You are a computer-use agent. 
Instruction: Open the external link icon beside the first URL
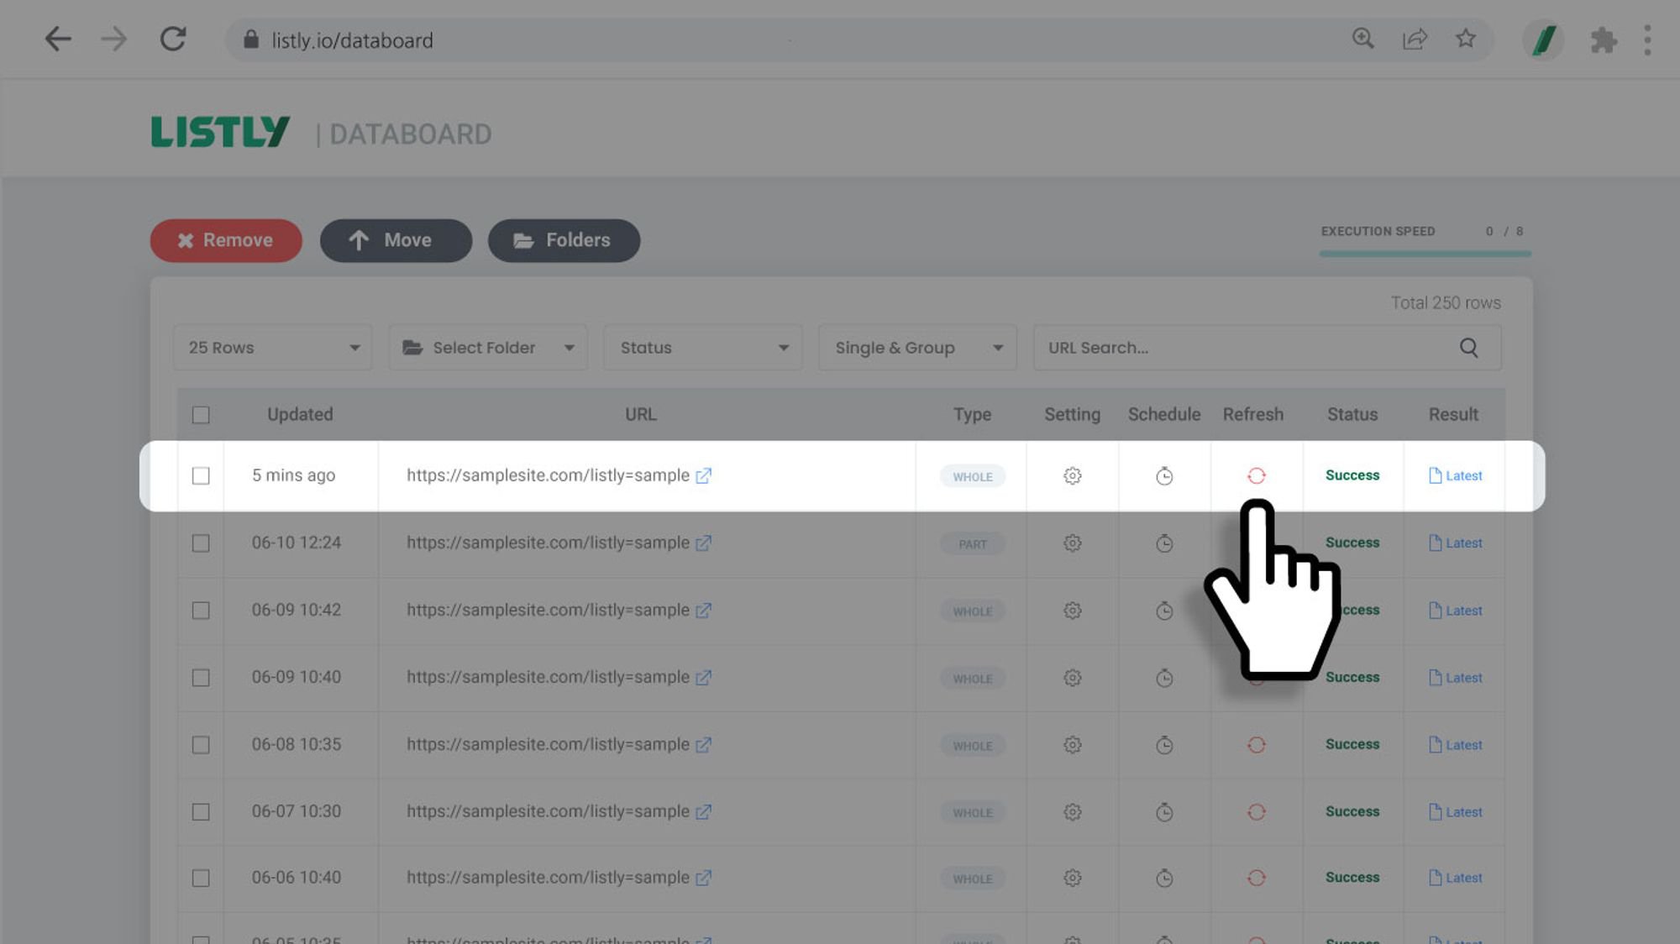click(x=704, y=475)
